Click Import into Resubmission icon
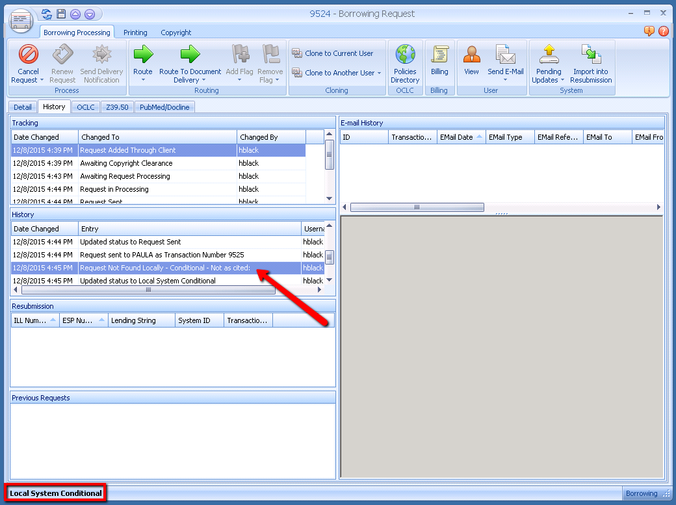 point(591,55)
